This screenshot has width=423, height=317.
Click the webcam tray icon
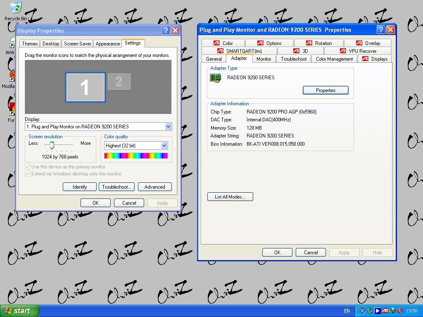(362, 311)
